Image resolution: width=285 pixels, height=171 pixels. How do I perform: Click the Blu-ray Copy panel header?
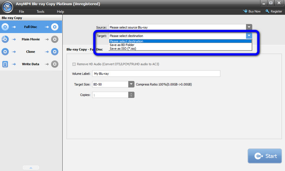pos(31,18)
